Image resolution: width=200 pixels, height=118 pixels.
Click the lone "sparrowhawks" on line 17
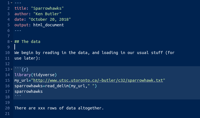click(28, 91)
